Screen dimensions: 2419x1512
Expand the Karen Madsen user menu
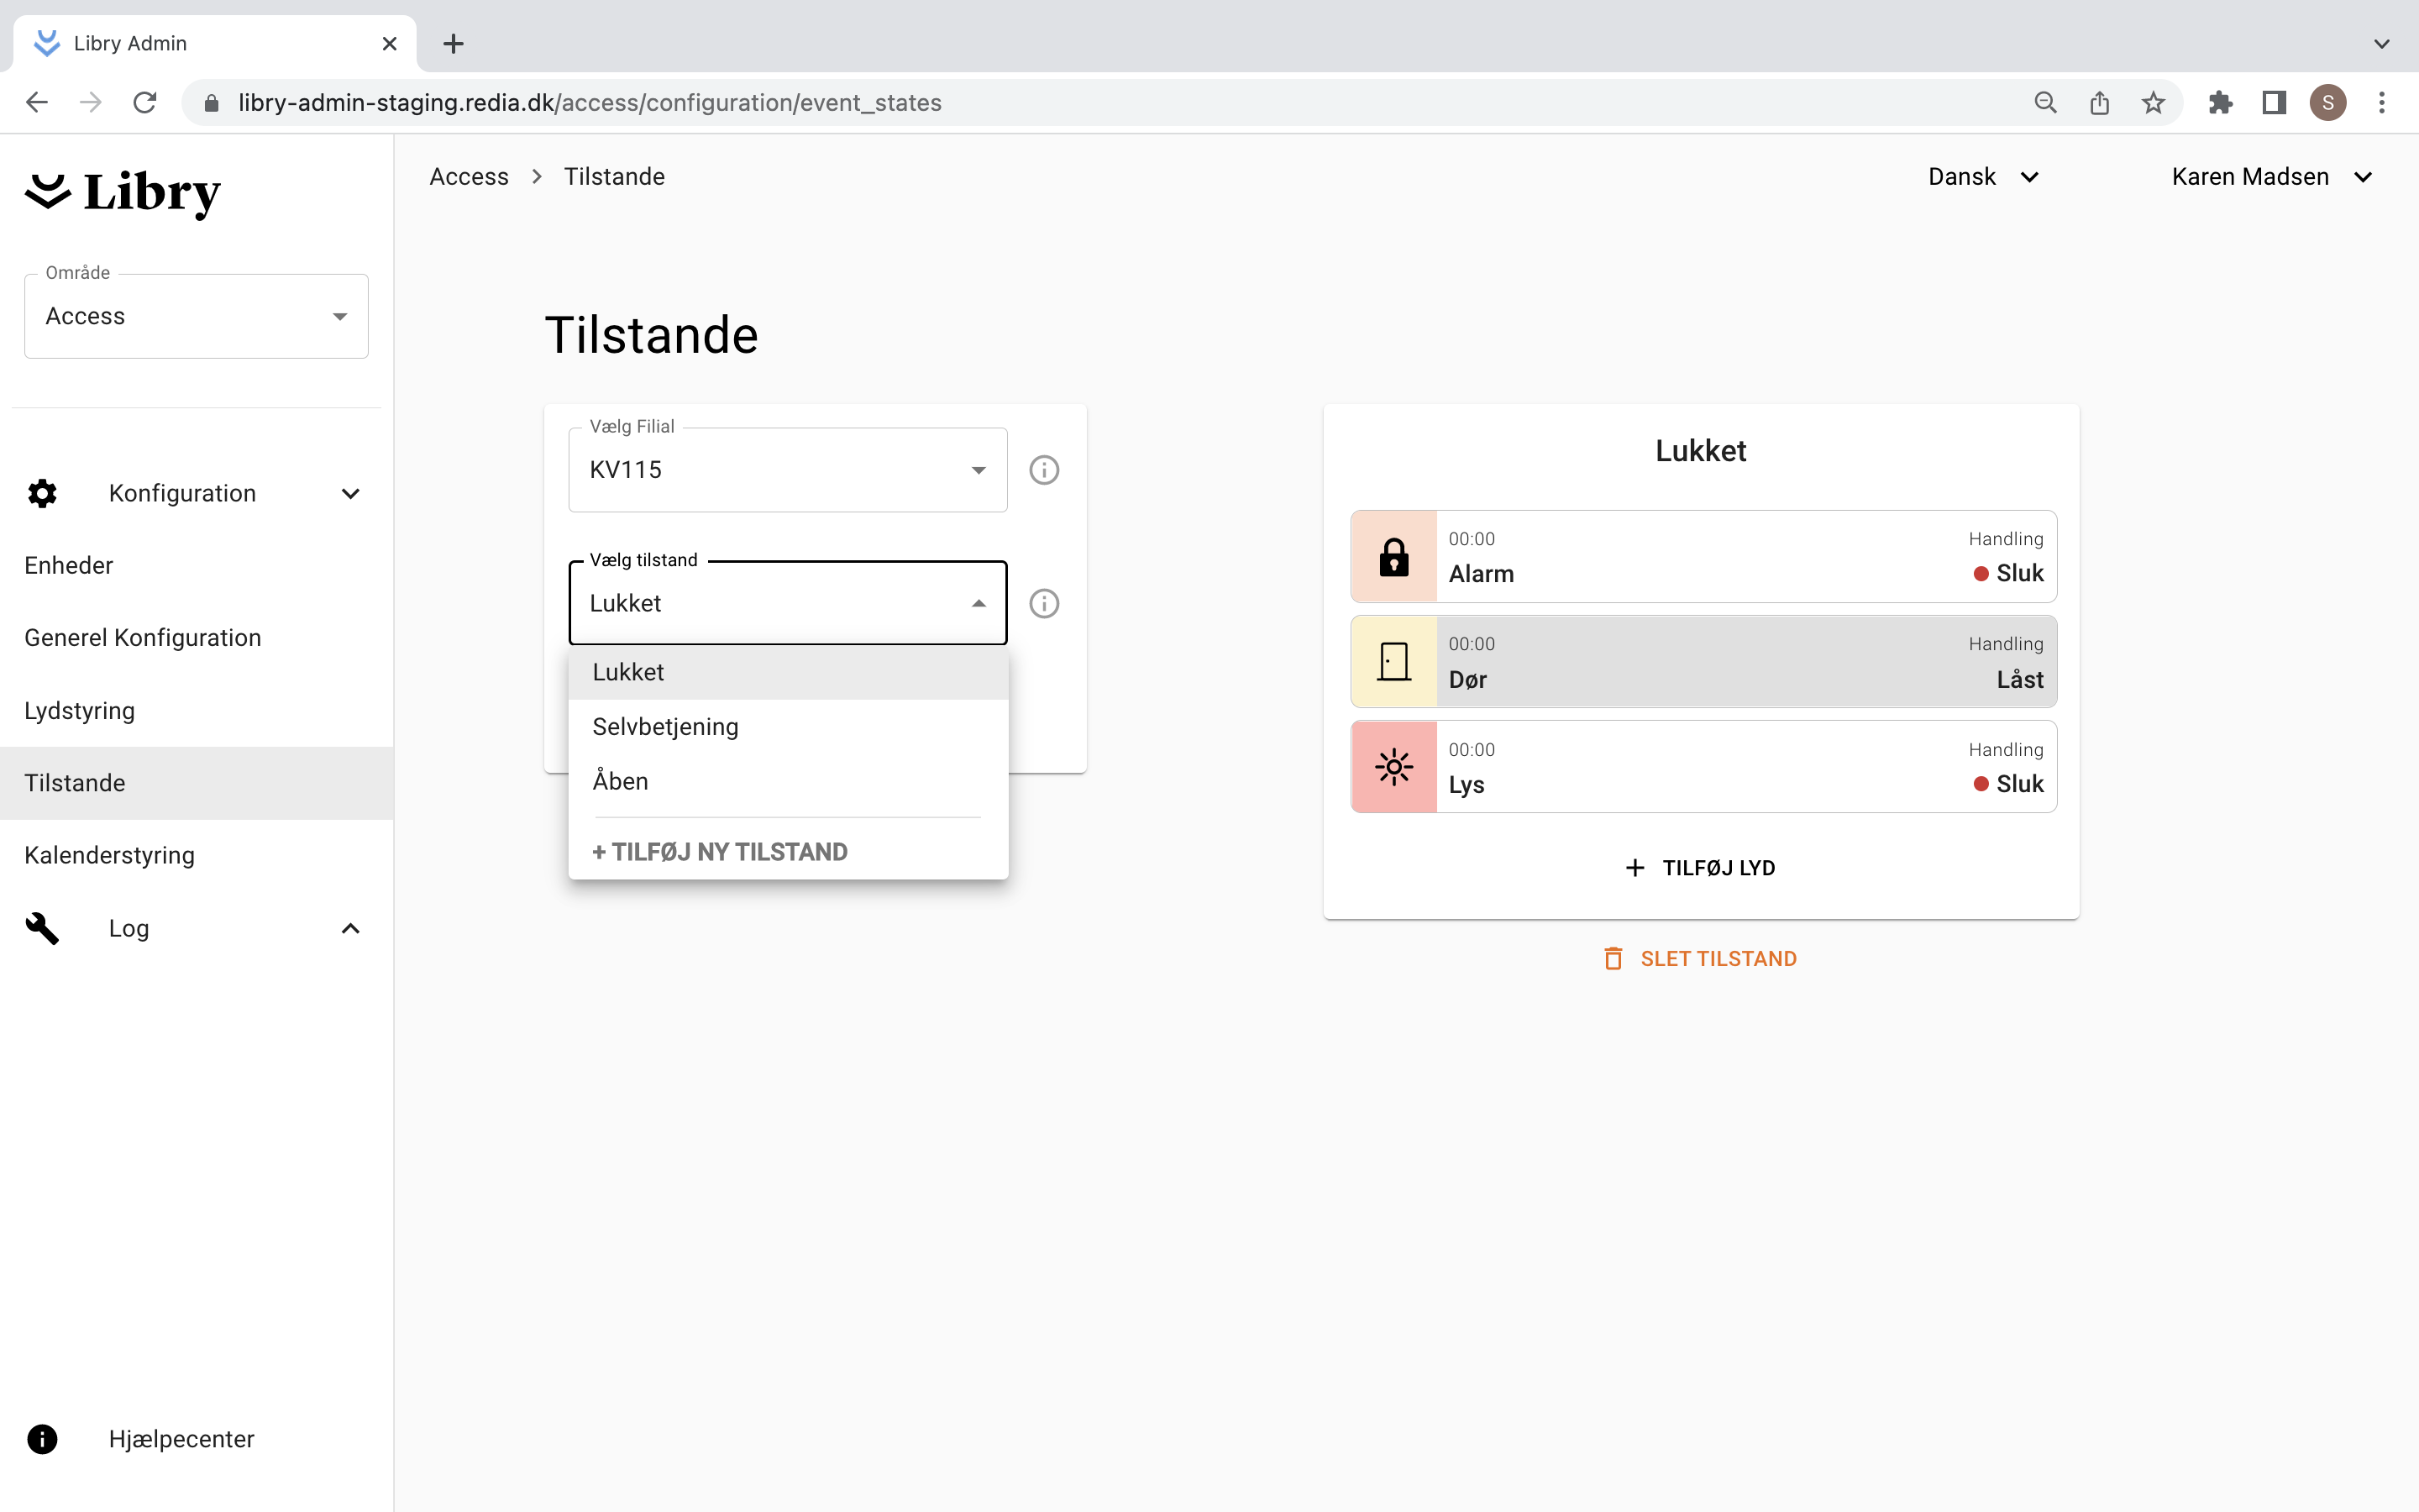[x=2271, y=177]
